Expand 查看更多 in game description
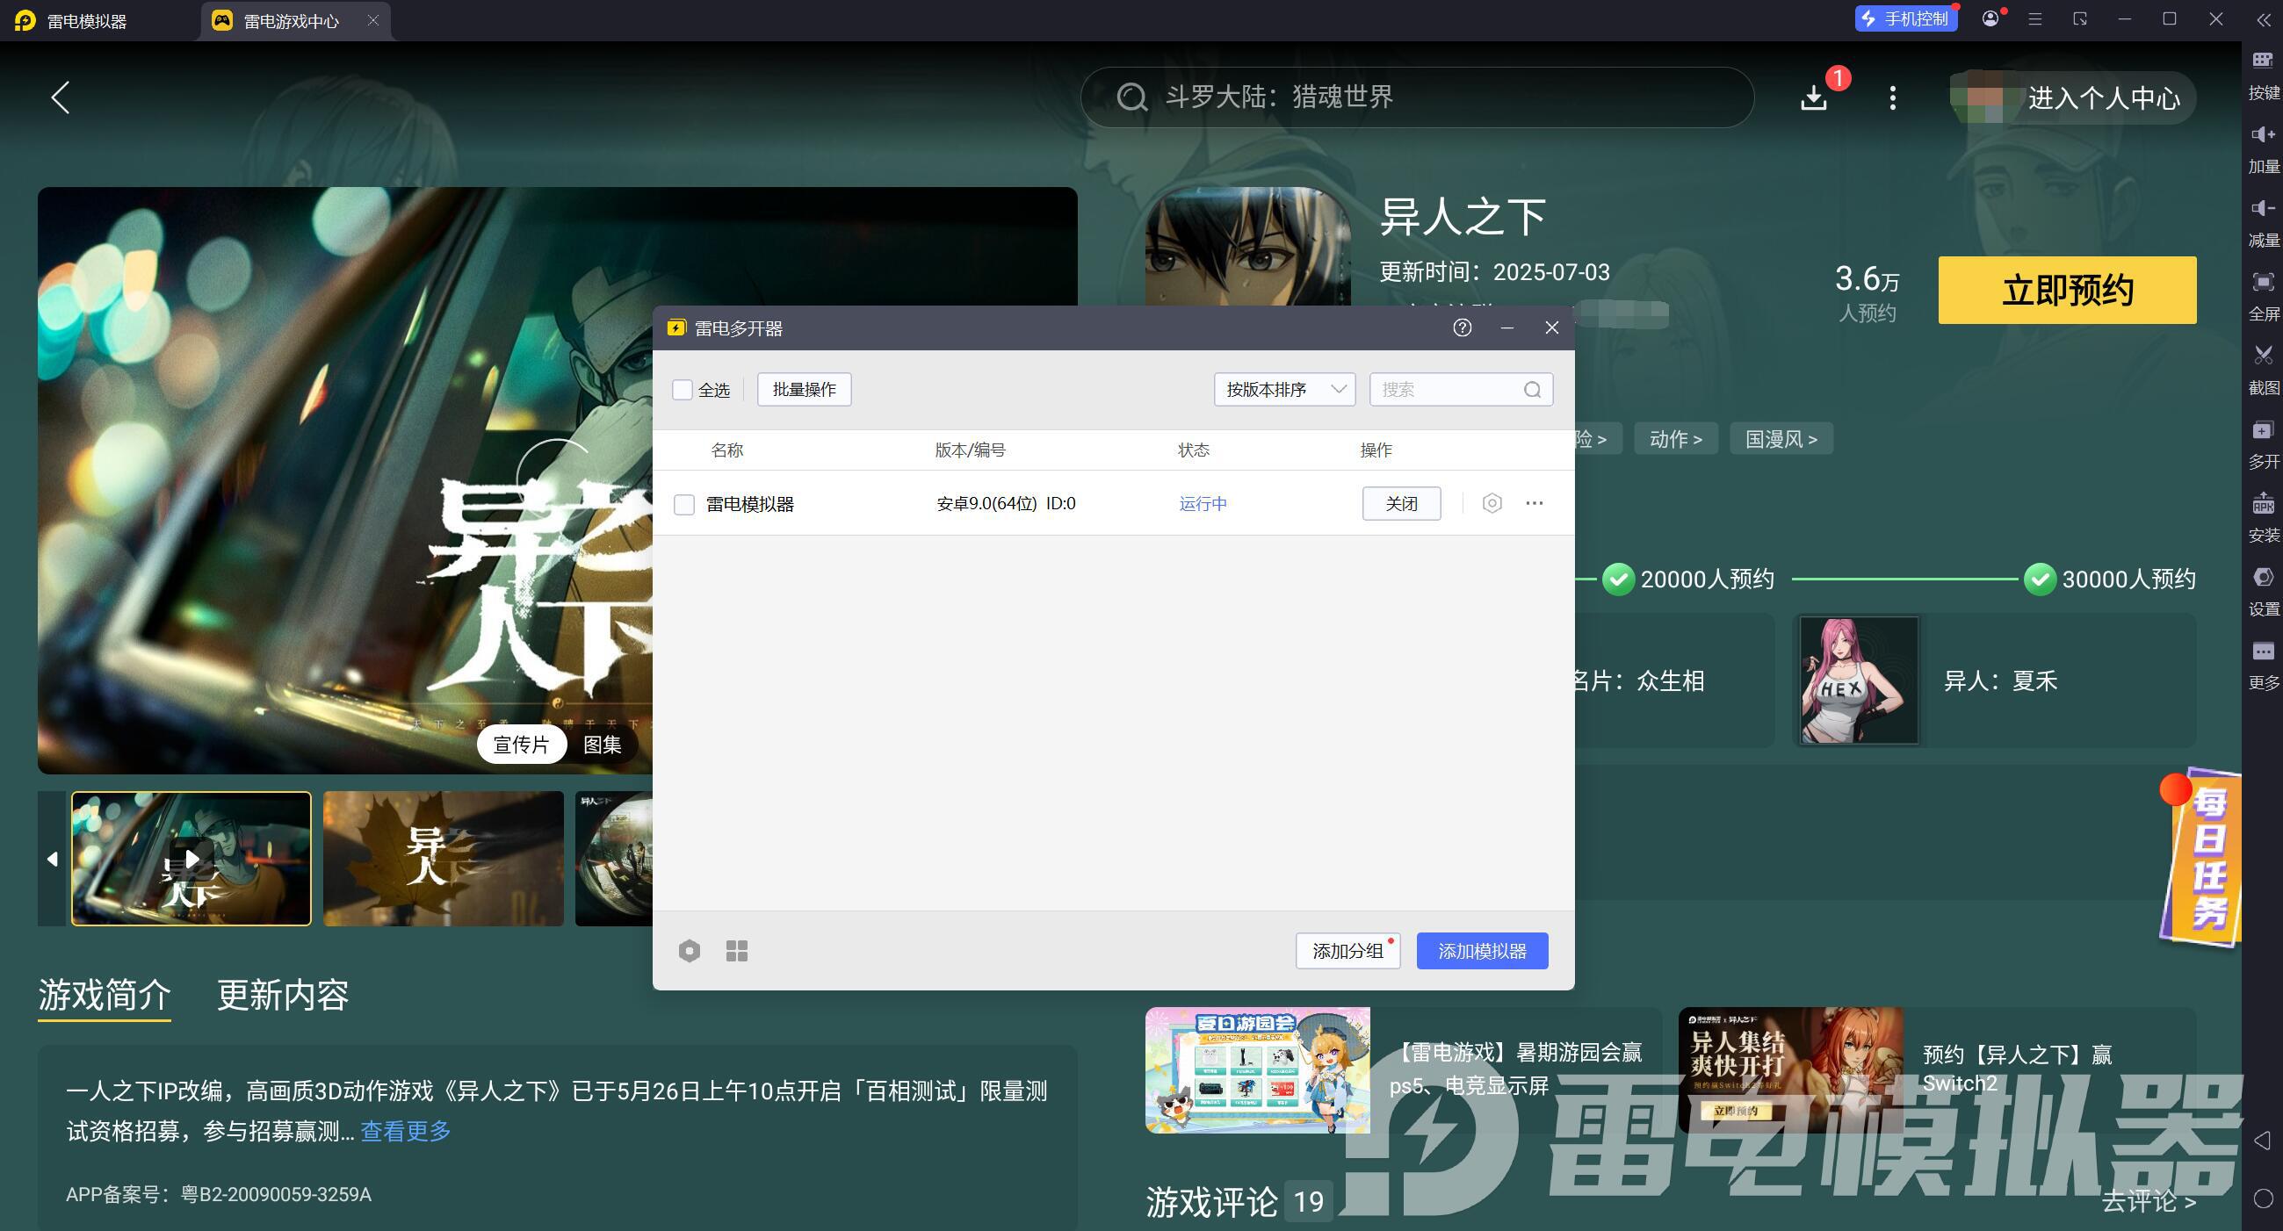This screenshot has height=1231, width=2283. (405, 1131)
